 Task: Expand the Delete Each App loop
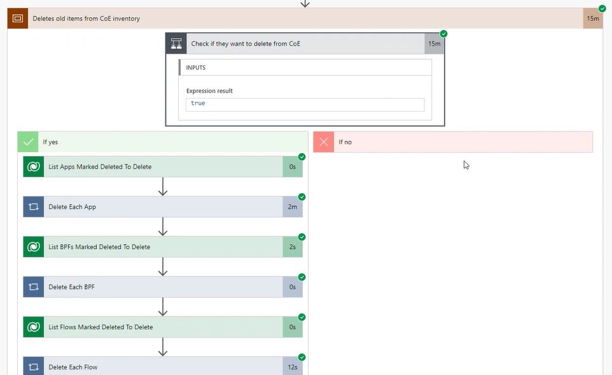(163, 207)
